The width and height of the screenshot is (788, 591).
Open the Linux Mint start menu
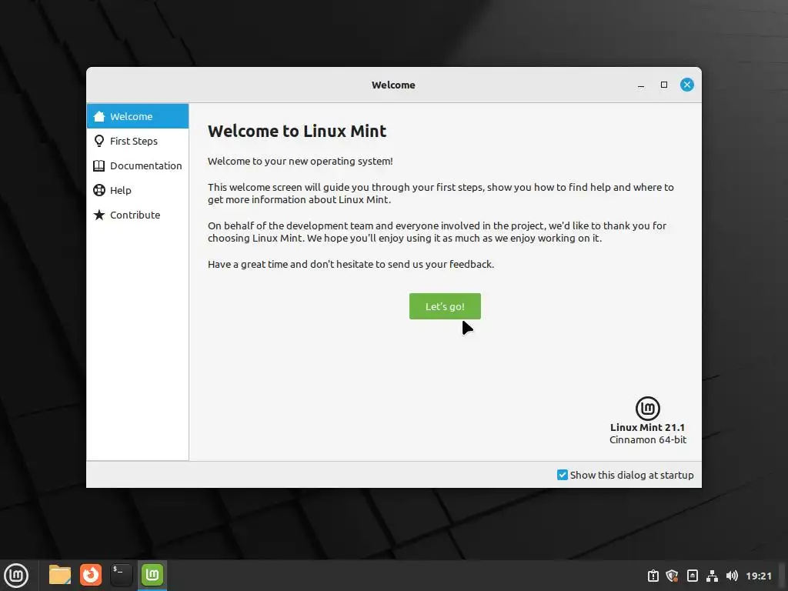coord(16,576)
